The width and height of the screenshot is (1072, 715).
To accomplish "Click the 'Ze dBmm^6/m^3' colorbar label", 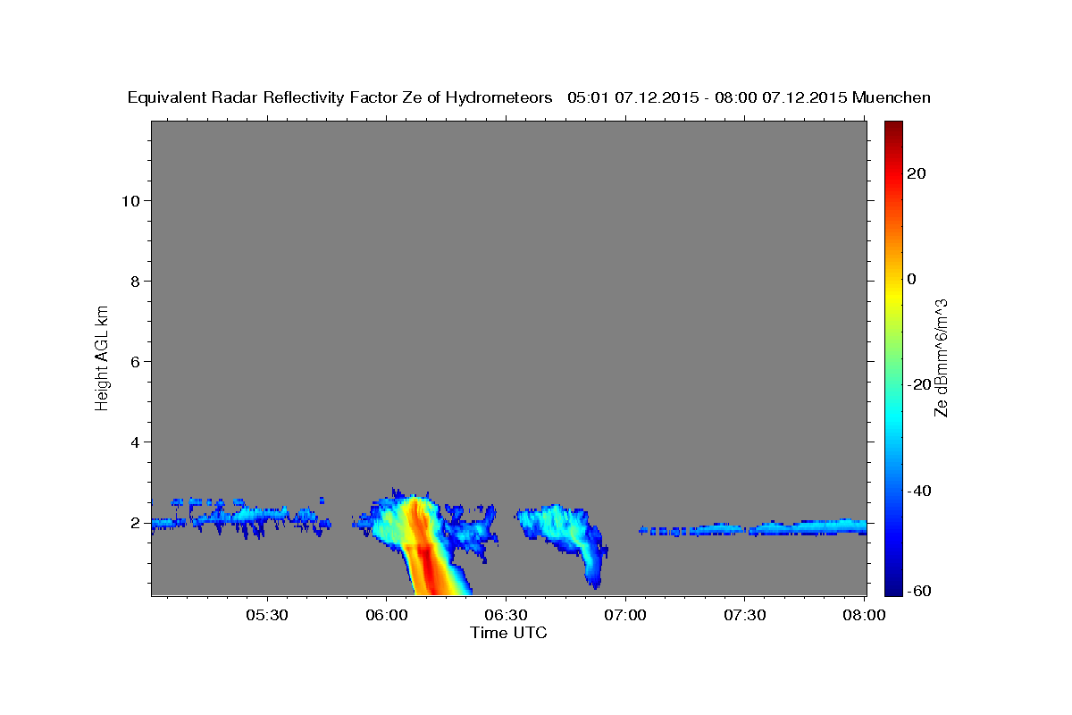I will [x=941, y=357].
